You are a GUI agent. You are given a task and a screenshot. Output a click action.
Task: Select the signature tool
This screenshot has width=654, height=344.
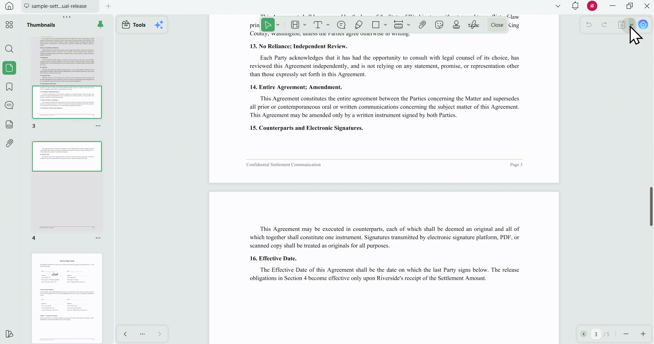[x=474, y=25]
